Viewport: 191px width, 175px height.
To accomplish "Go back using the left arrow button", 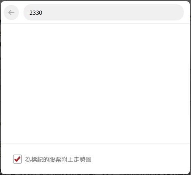I will pyautogui.click(x=11, y=12).
